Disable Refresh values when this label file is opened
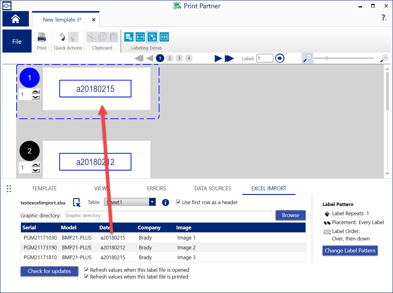The image size is (393, 293). click(86, 270)
